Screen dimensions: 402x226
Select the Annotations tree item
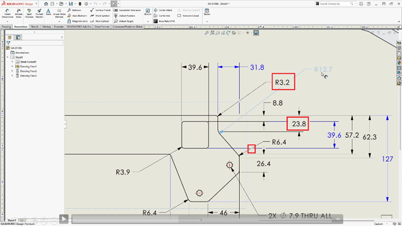[20, 53]
